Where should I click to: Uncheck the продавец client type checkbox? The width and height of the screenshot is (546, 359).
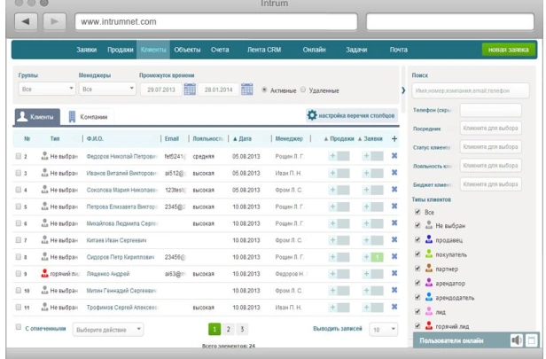[417, 239]
